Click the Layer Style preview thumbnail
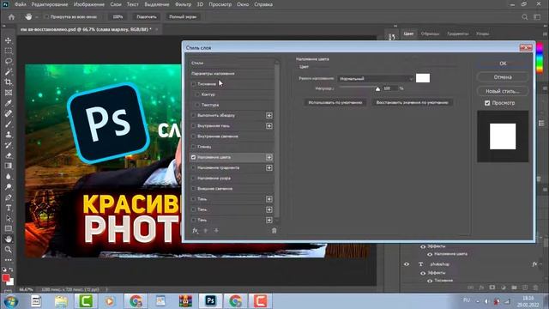Image resolution: width=549 pixels, height=309 pixels. click(503, 136)
